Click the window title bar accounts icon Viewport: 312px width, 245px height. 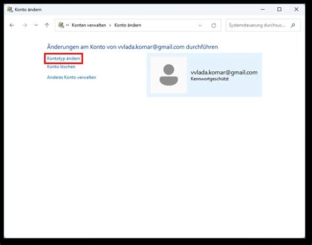[10, 9]
